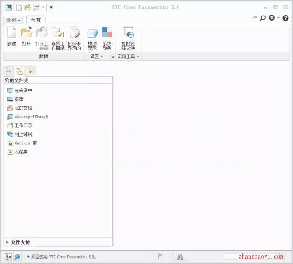Select In Session (在会话中) folder

tap(20, 90)
